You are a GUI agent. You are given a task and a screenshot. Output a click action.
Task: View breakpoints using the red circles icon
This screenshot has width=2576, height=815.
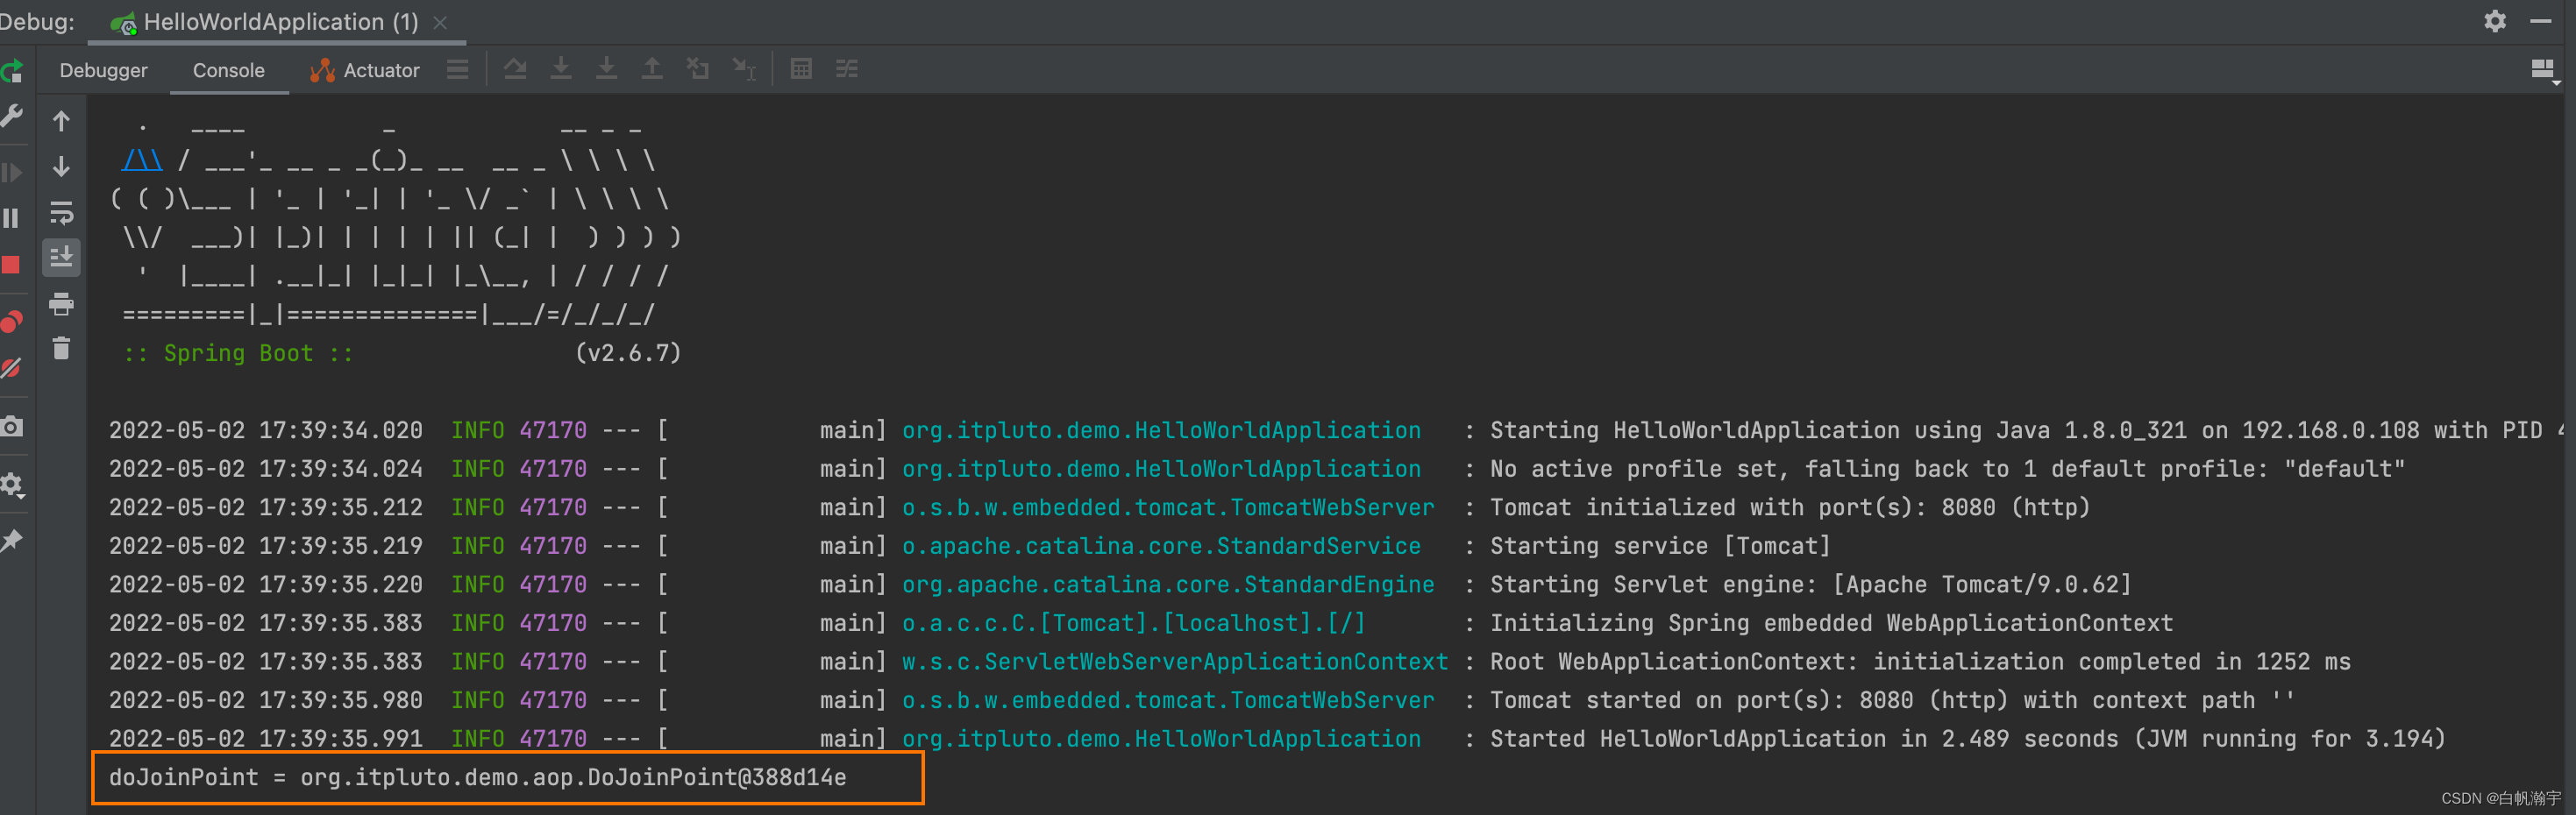(x=12, y=321)
